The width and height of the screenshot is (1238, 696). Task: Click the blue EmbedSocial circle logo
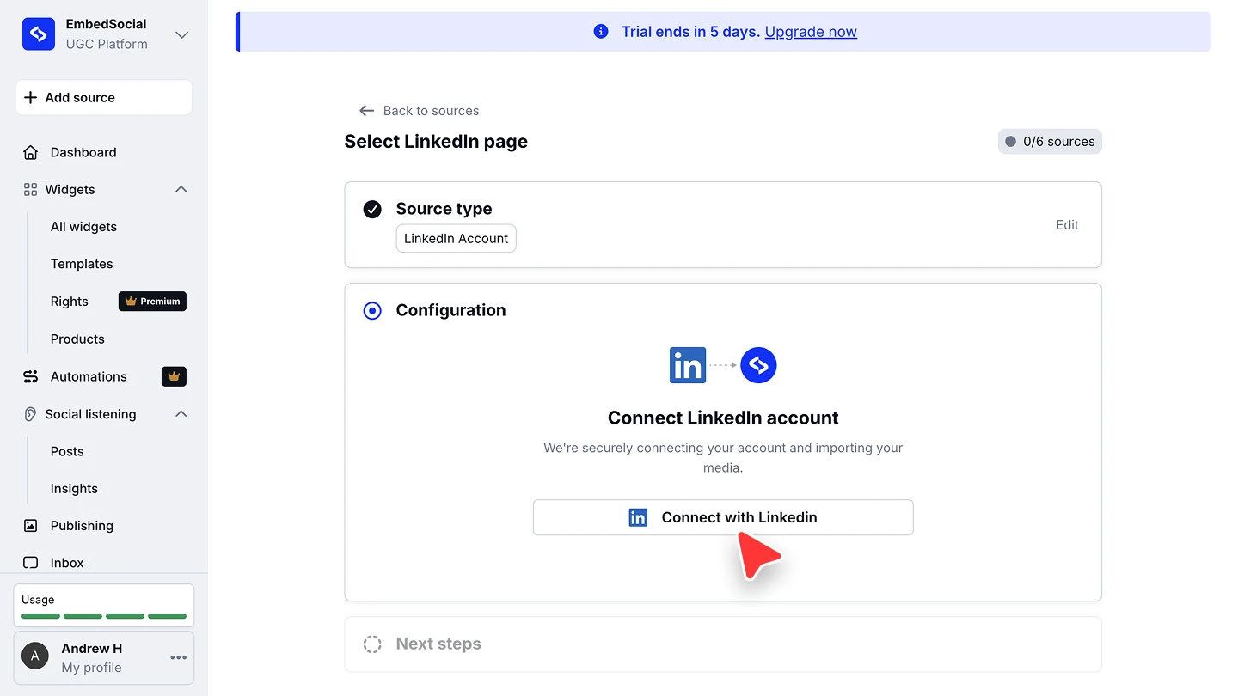click(758, 365)
